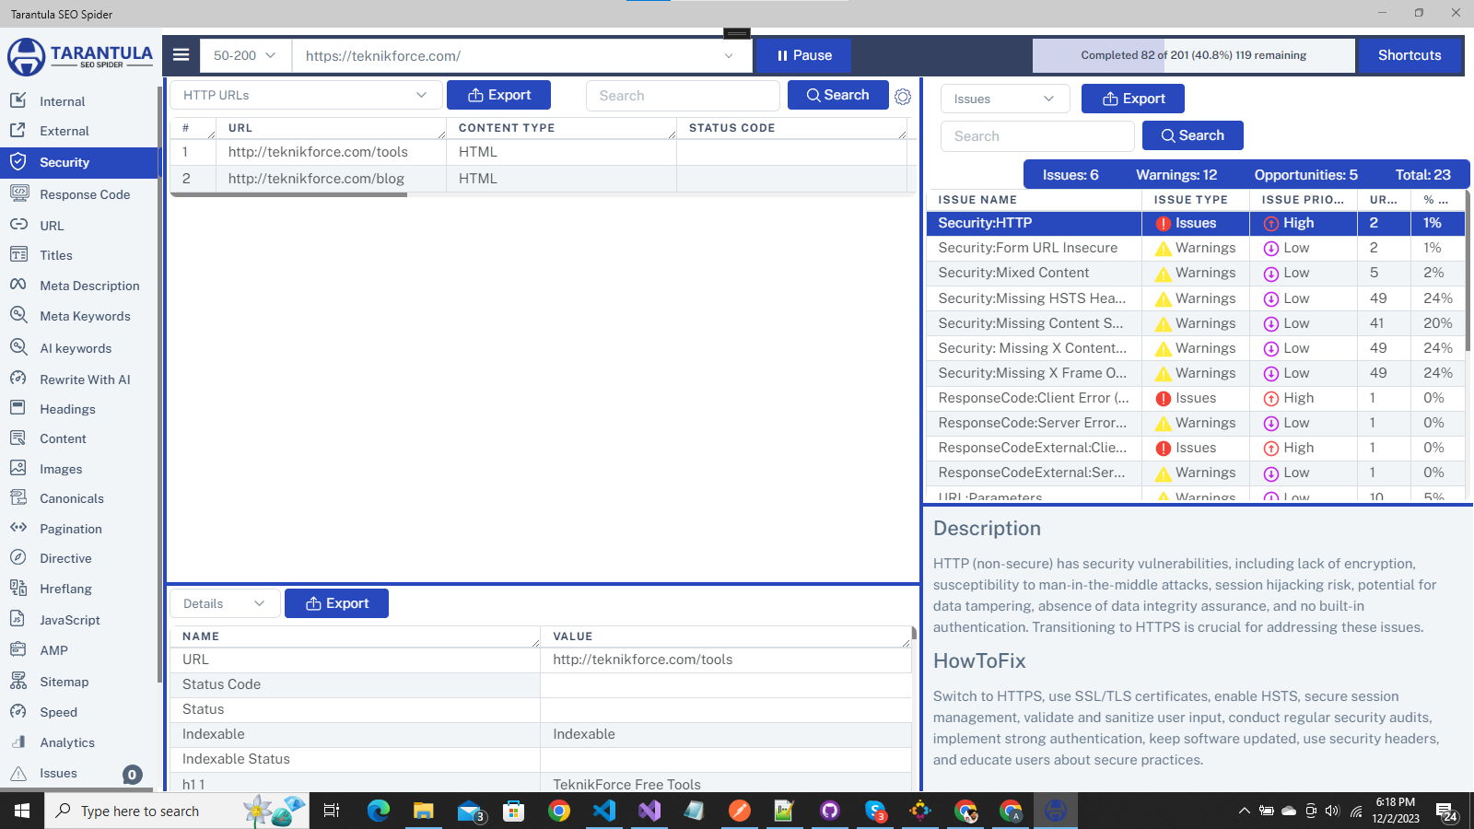Launch Rewrite With AI sidebar icon
Screen dimensions: 1474x829
pos(18,379)
